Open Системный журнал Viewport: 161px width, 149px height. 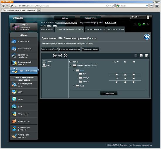pos(24,136)
